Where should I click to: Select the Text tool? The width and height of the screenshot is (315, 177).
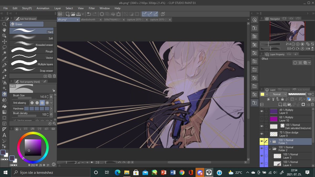click(x=4, y=135)
